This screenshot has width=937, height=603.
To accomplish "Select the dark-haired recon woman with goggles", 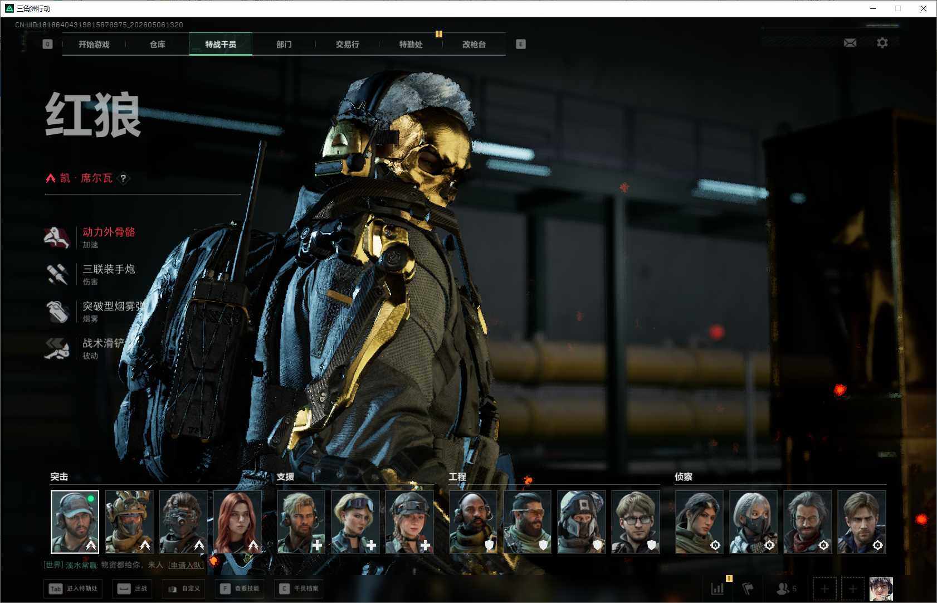I will coord(699,522).
